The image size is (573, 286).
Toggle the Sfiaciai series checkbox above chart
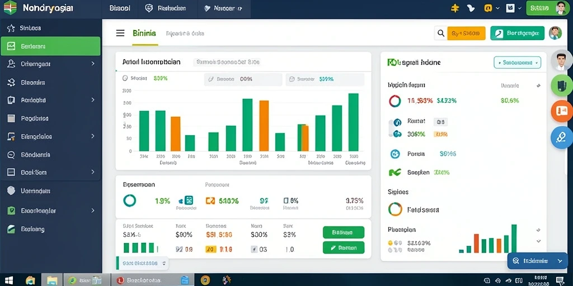[x=125, y=78]
